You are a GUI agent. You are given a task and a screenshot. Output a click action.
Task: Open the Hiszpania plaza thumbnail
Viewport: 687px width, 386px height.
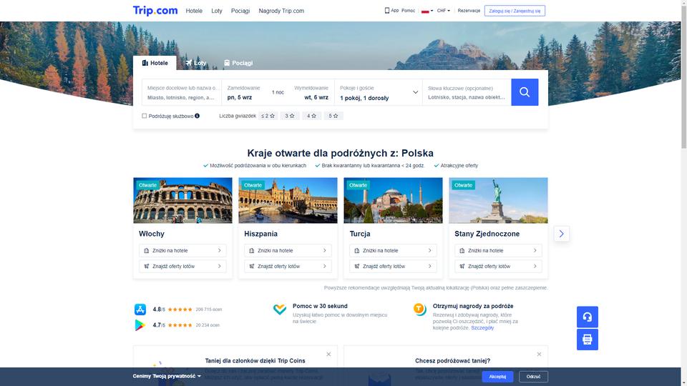pos(288,200)
